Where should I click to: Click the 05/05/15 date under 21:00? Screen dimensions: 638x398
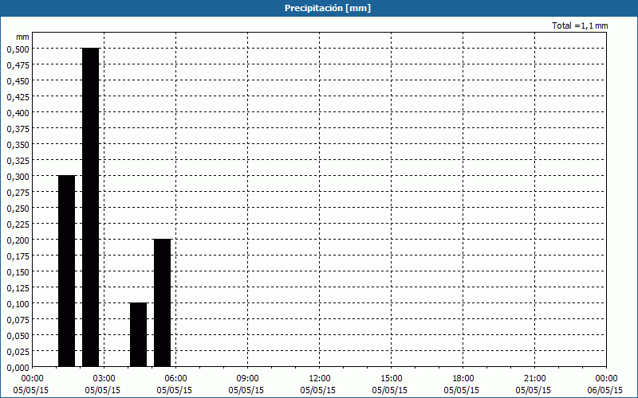534,391
